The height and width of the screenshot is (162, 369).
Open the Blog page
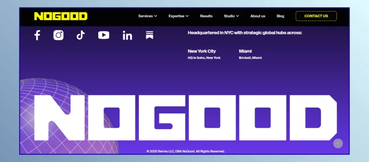point(280,16)
